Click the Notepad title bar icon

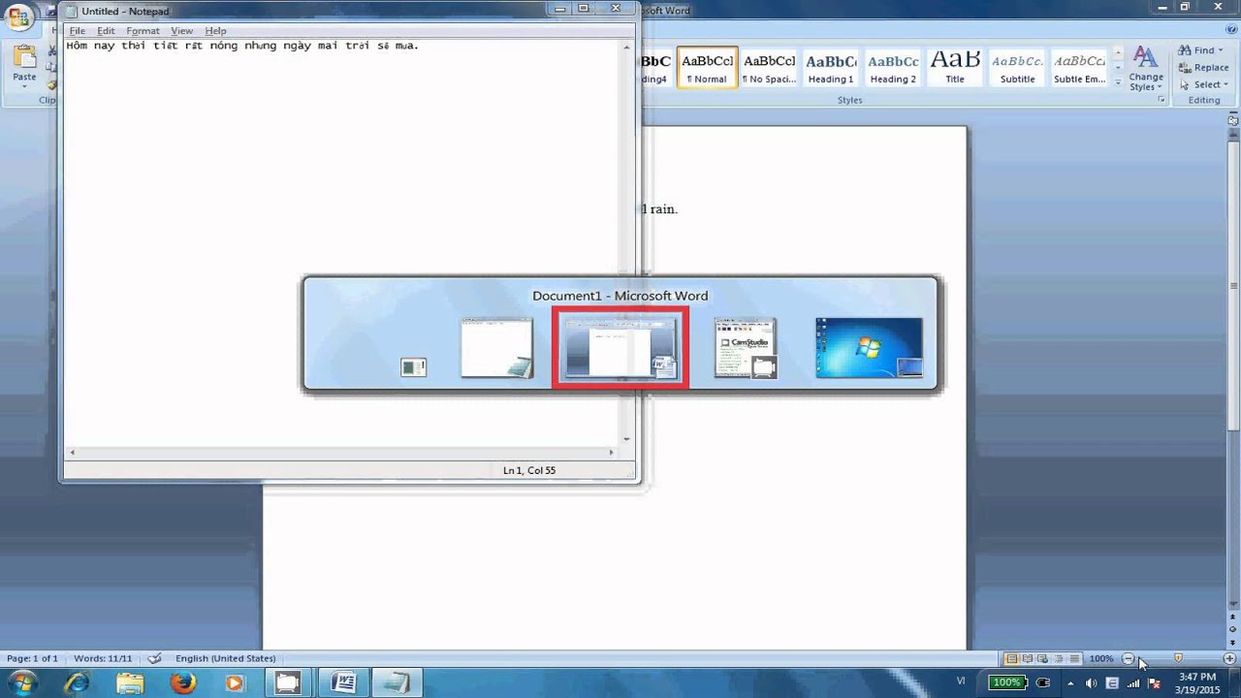point(71,11)
